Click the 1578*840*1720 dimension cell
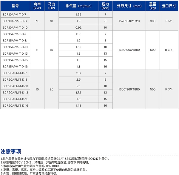The height and width of the screenshot is (175, 179). coord(129,21)
